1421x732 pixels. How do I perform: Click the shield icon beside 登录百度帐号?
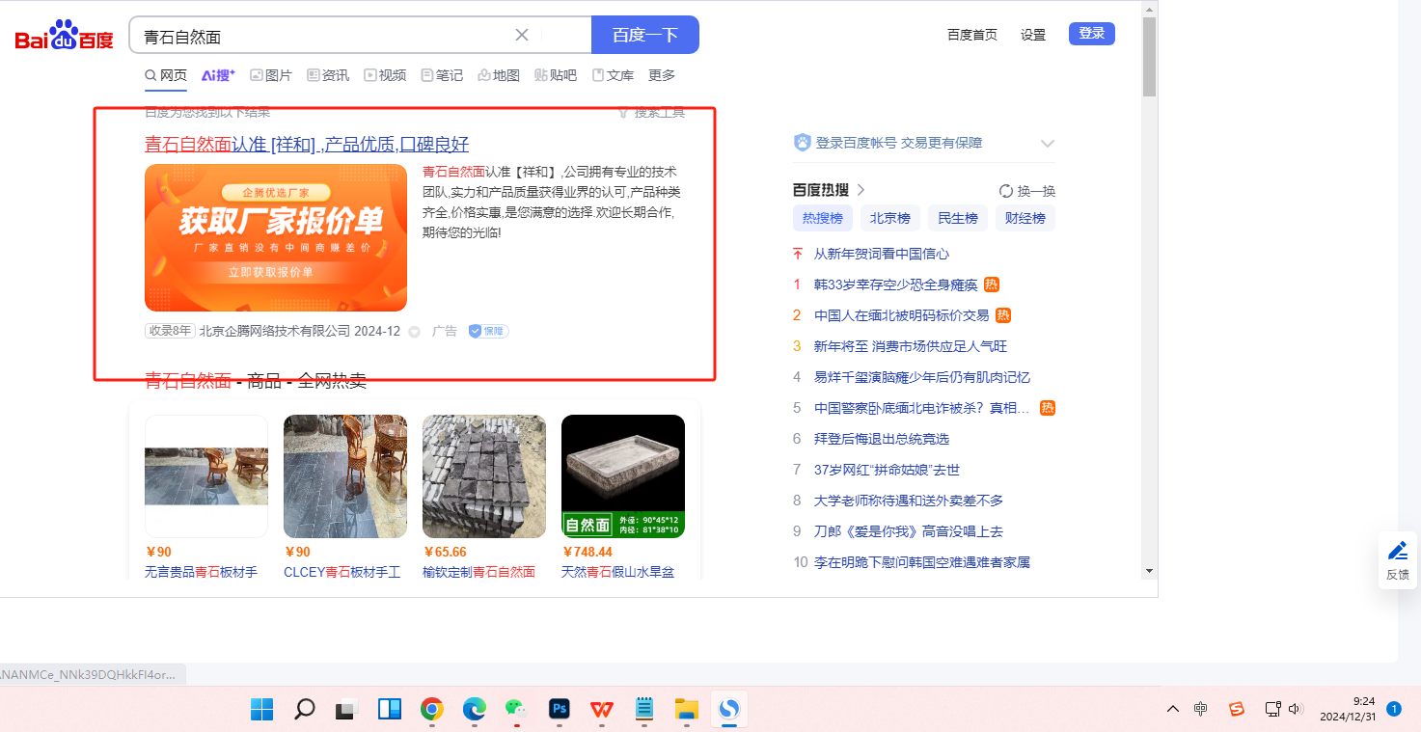pos(802,143)
